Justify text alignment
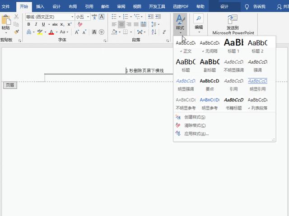This screenshot has height=216, width=289. pos(136,24)
